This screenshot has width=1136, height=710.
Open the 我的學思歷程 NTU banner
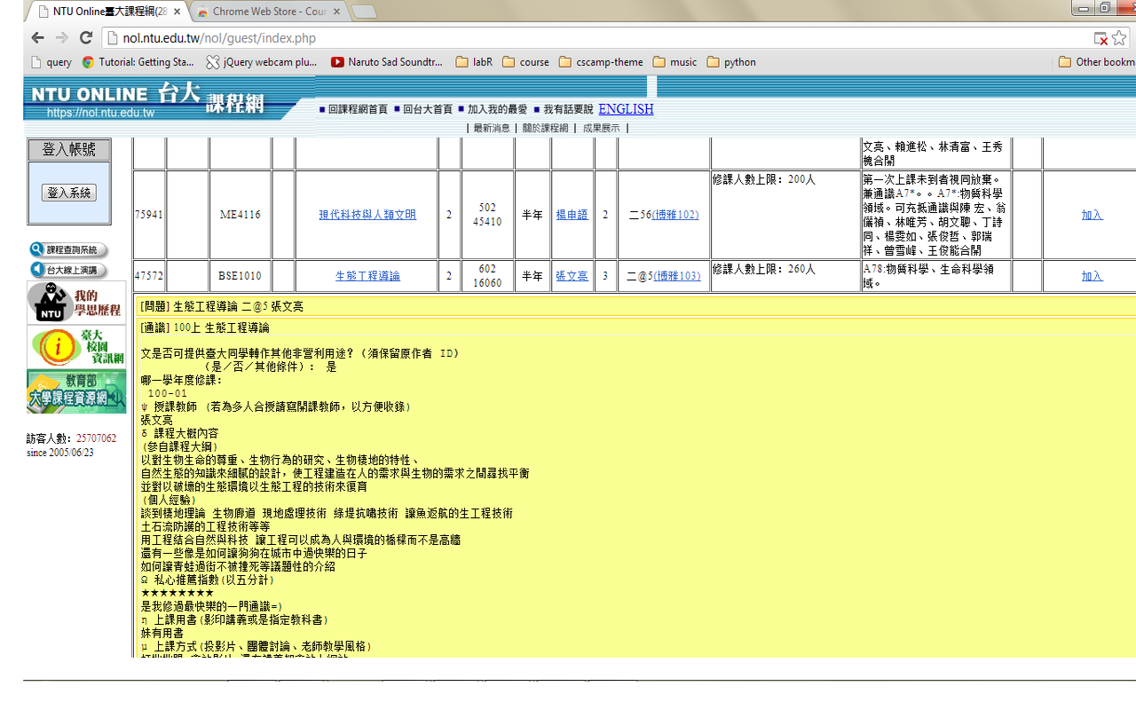(76, 303)
